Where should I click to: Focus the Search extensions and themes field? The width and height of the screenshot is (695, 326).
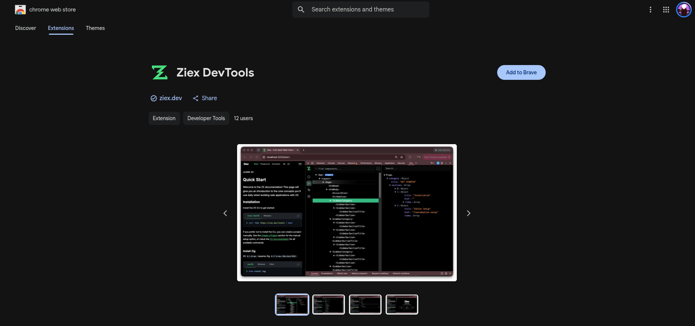(361, 10)
